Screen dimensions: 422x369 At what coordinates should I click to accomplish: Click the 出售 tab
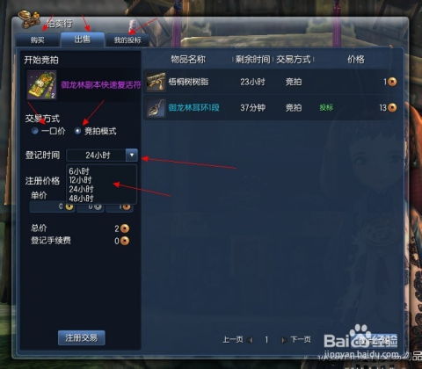pyautogui.click(x=83, y=40)
